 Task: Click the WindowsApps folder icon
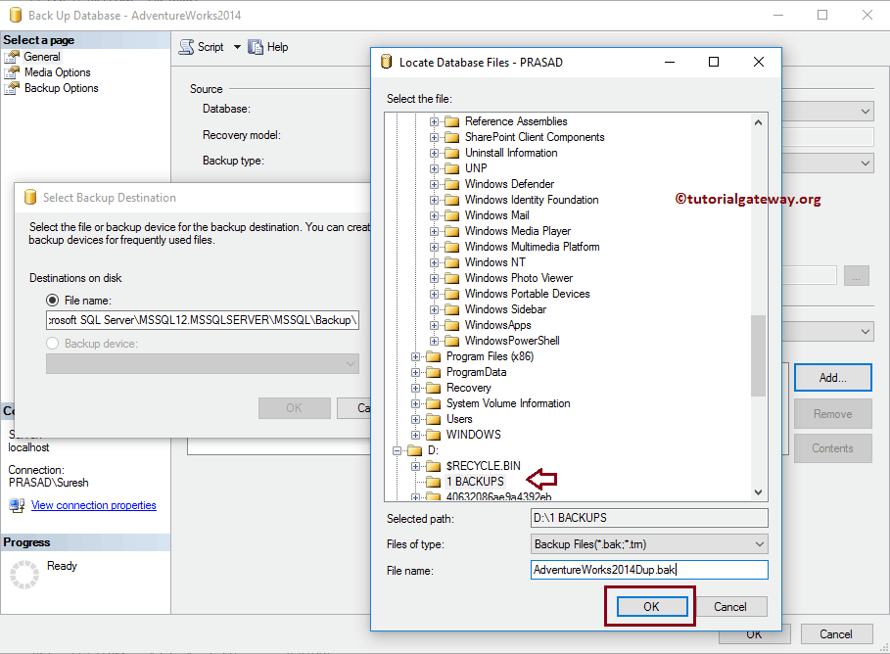coord(451,325)
